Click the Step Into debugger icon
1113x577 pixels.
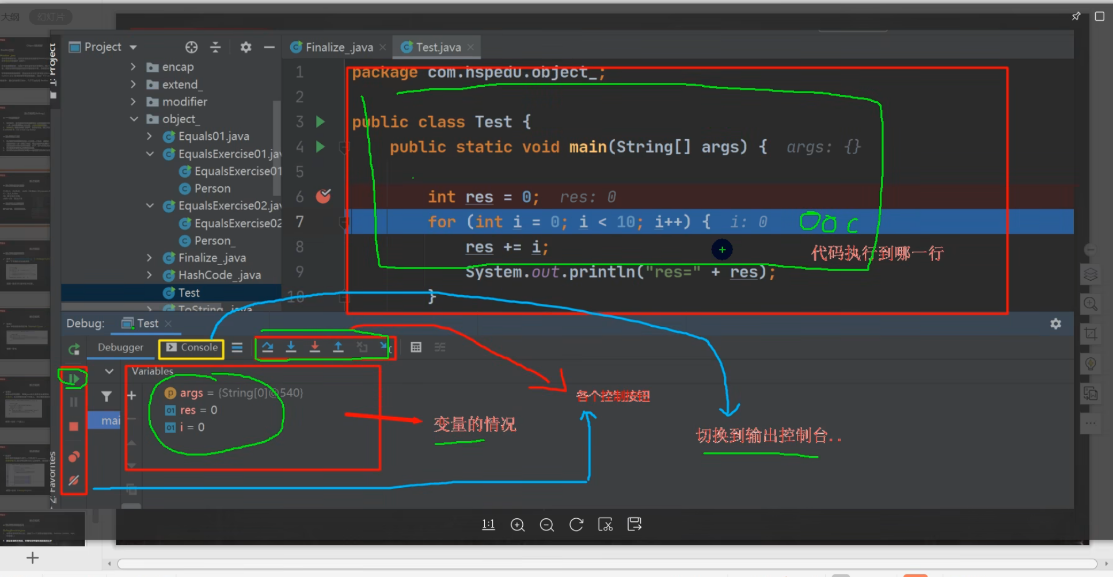point(291,347)
